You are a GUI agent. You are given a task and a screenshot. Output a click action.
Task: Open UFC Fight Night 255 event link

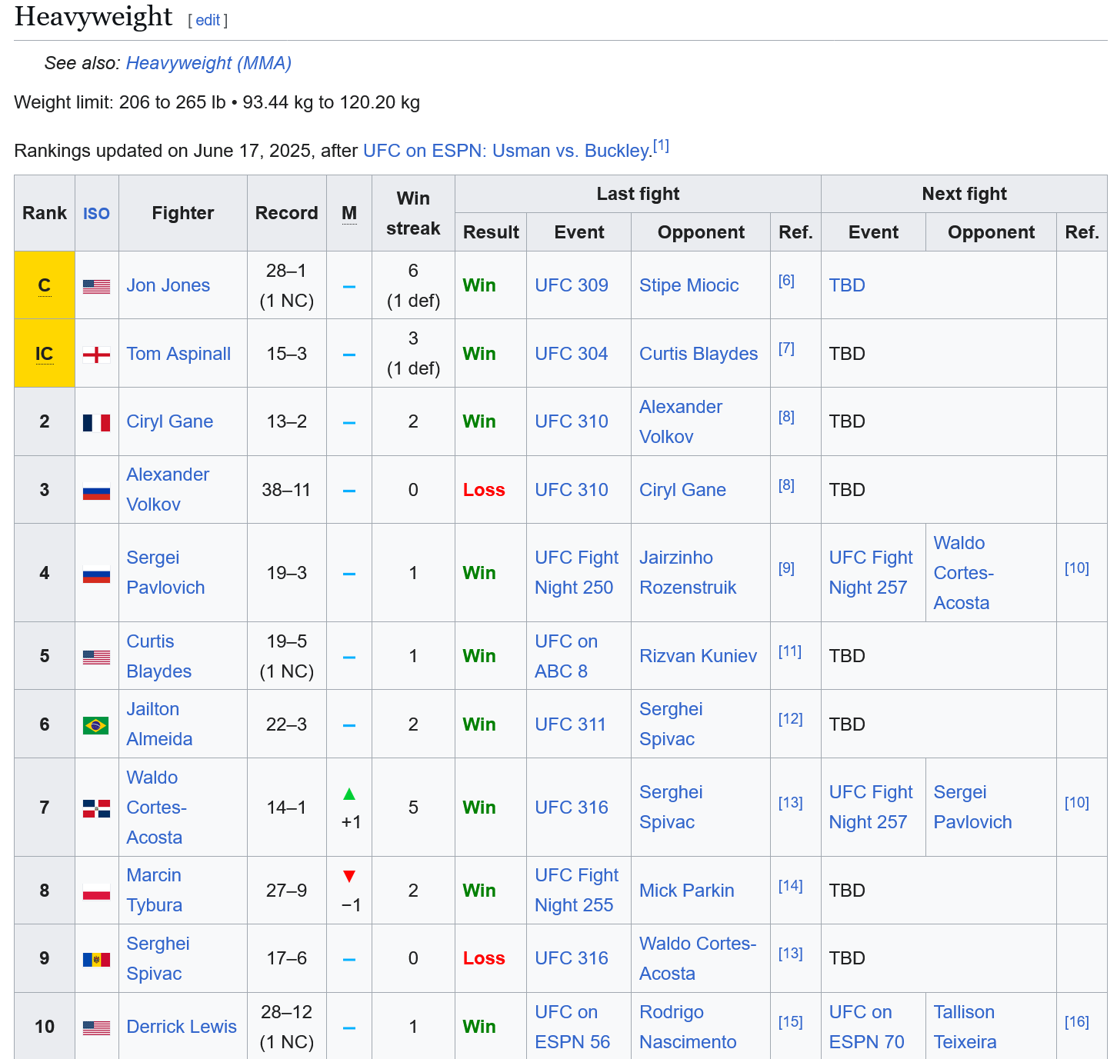(576, 890)
